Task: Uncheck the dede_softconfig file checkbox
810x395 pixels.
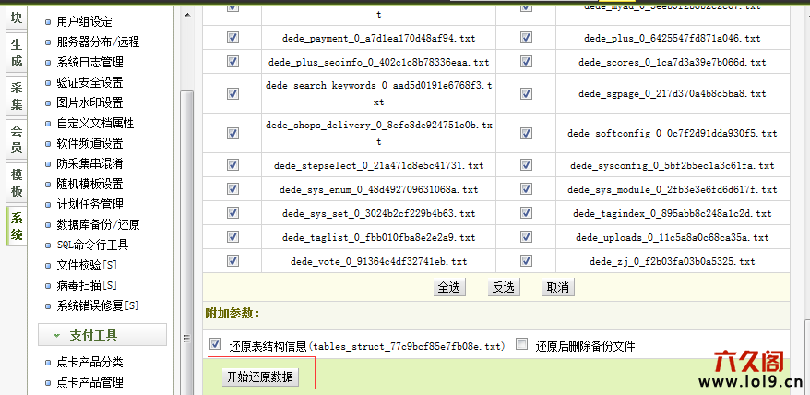Action: click(526, 133)
